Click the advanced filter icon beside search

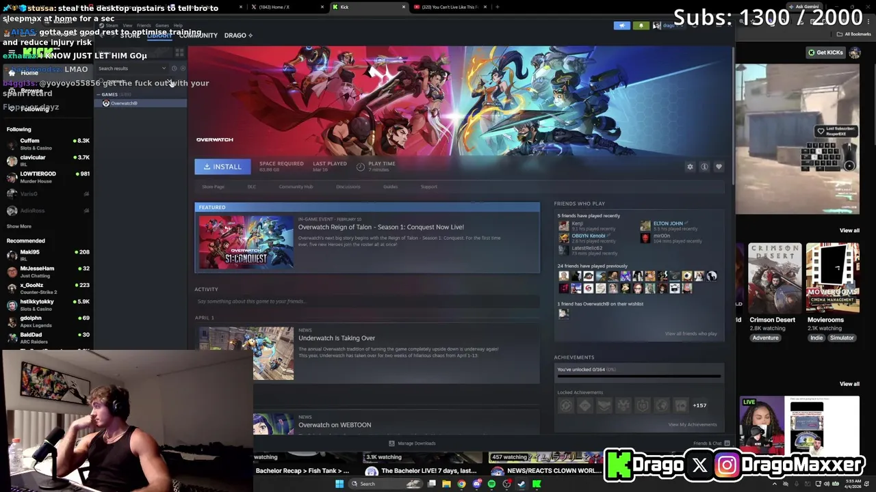pos(182,68)
